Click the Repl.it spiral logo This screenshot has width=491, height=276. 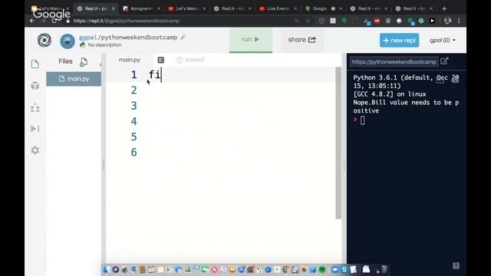[x=44, y=40]
